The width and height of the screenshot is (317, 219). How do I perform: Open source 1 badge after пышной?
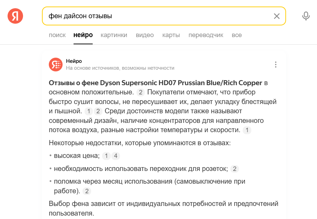pyautogui.click(x=89, y=111)
